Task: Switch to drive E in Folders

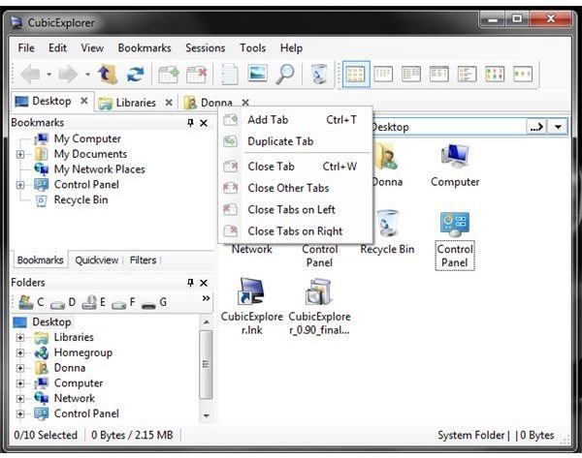Action: pos(94,302)
